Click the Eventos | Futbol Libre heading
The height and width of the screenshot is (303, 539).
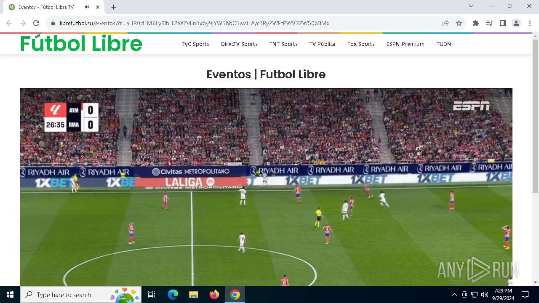pyautogui.click(x=266, y=74)
